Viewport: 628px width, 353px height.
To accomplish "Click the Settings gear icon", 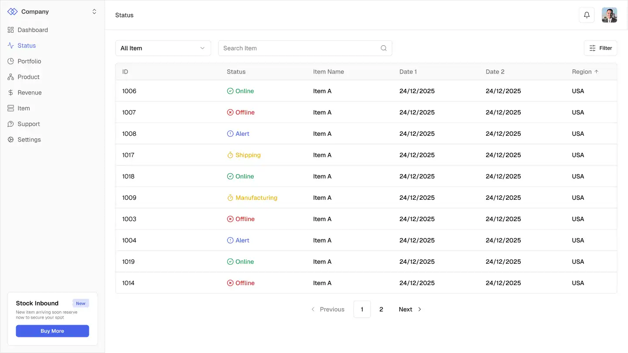I will coord(11,140).
